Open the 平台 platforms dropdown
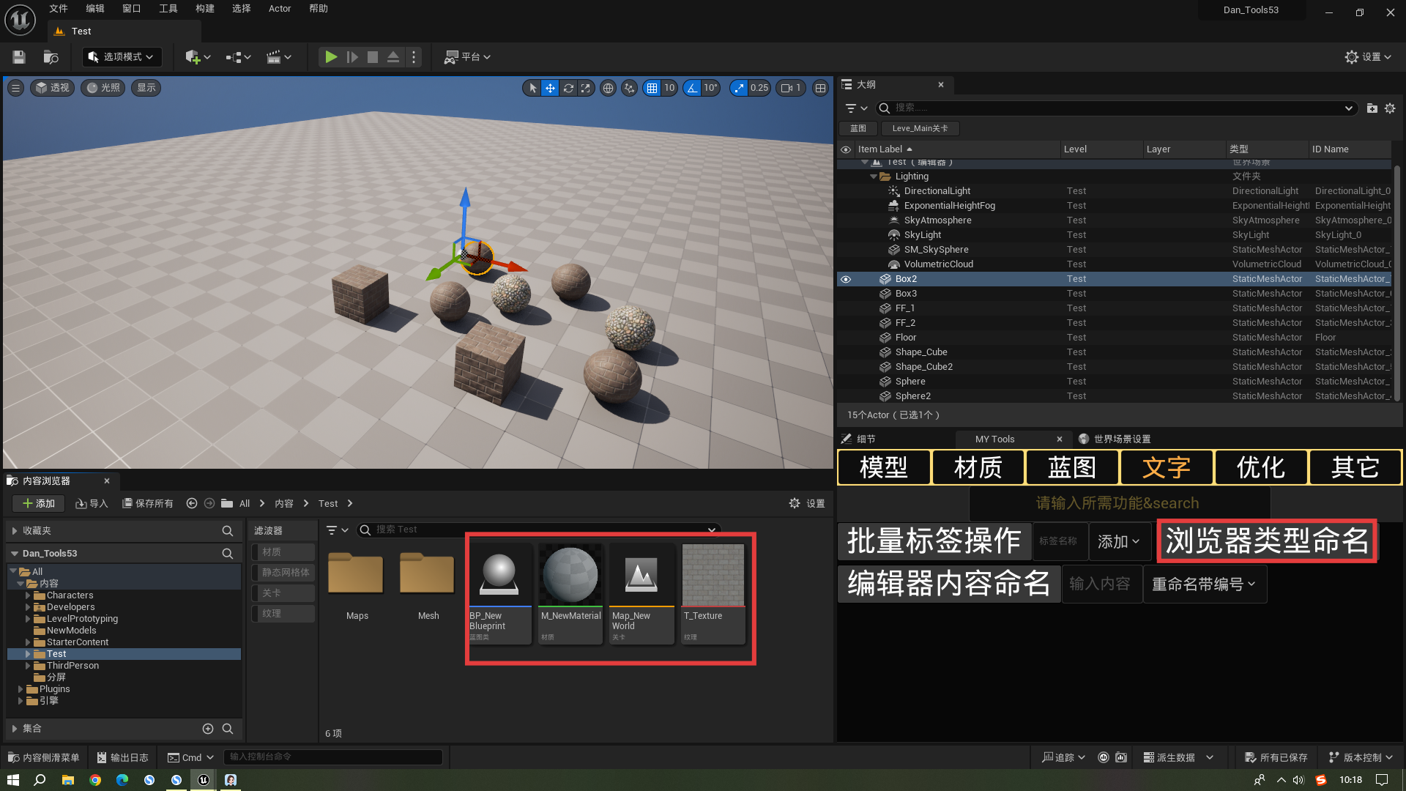Image resolution: width=1406 pixels, height=791 pixels. [x=468, y=57]
